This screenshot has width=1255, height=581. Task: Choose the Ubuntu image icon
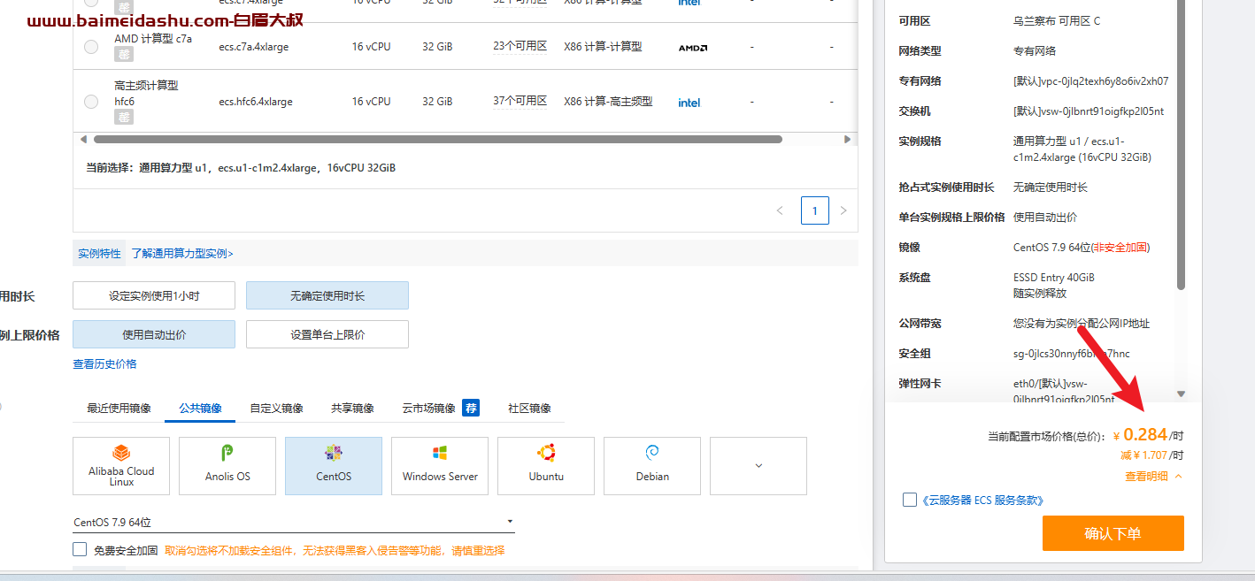546,454
